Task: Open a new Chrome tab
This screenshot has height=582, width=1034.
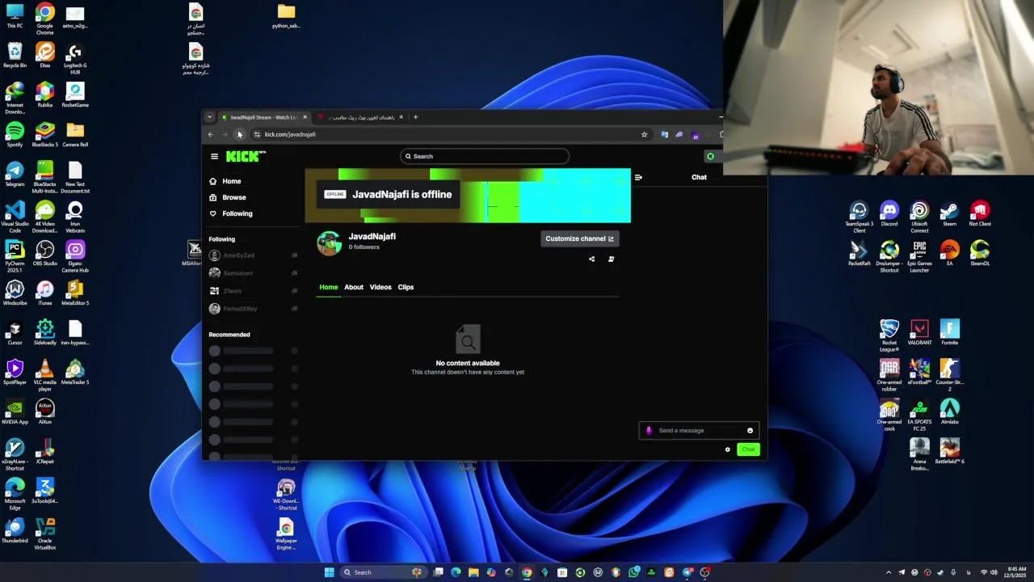Action: pos(415,117)
